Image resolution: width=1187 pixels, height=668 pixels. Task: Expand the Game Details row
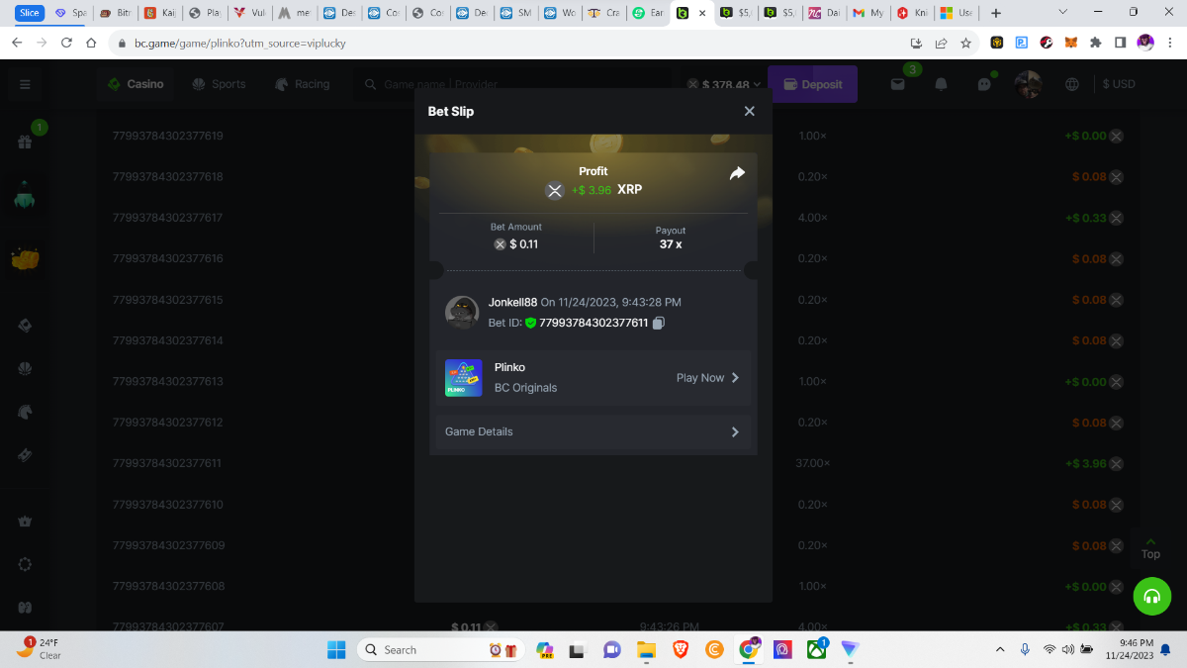pyautogui.click(x=593, y=432)
